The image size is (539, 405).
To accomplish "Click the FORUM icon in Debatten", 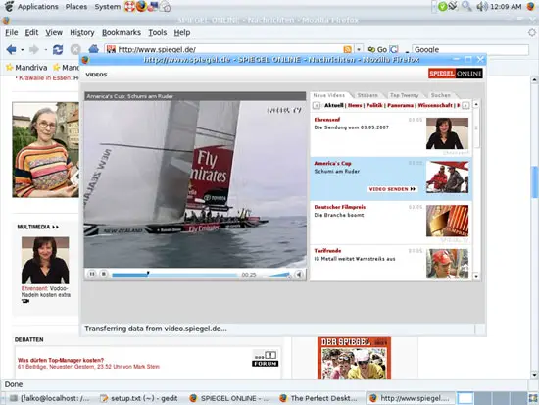I will [265, 359].
